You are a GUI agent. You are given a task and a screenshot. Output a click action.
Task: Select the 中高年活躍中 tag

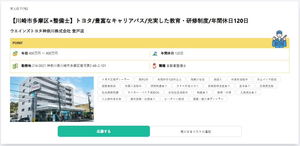[x=240, y=79]
